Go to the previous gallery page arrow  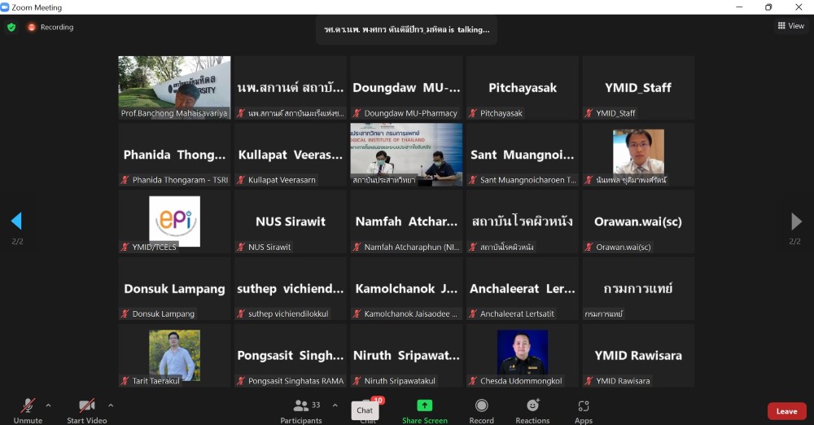(16, 221)
